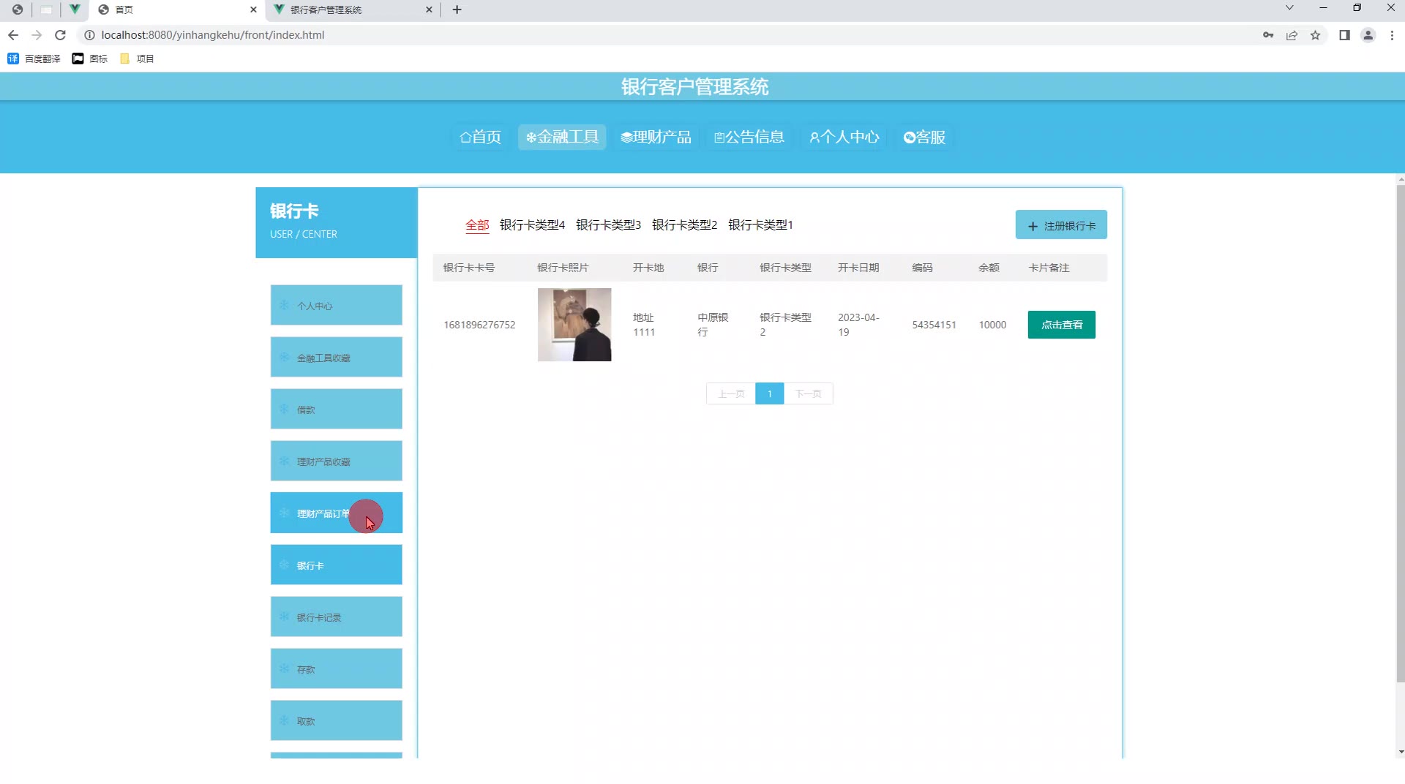Click 点击查看 for card 1681896276752
The image size is (1405, 784).
click(1062, 325)
